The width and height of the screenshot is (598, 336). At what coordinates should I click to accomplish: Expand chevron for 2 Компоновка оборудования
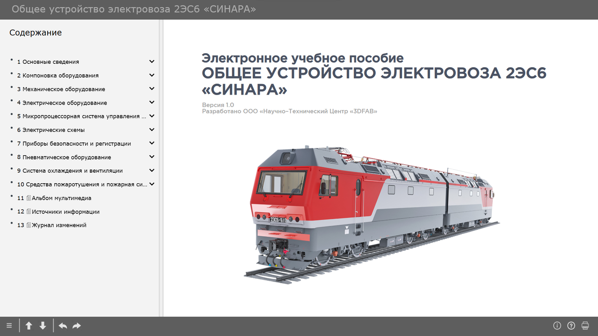point(151,75)
